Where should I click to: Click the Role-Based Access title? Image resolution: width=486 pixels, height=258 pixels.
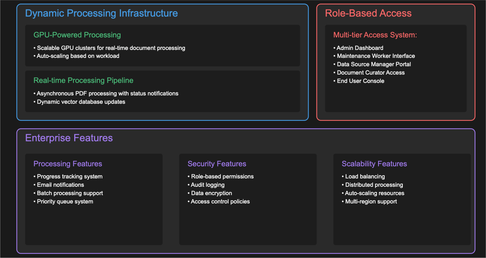tap(368, 13)
